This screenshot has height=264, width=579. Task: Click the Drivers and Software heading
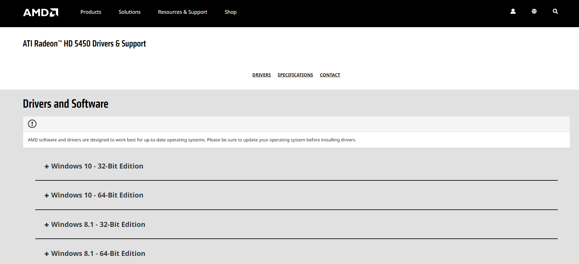(x=66, y=104)
